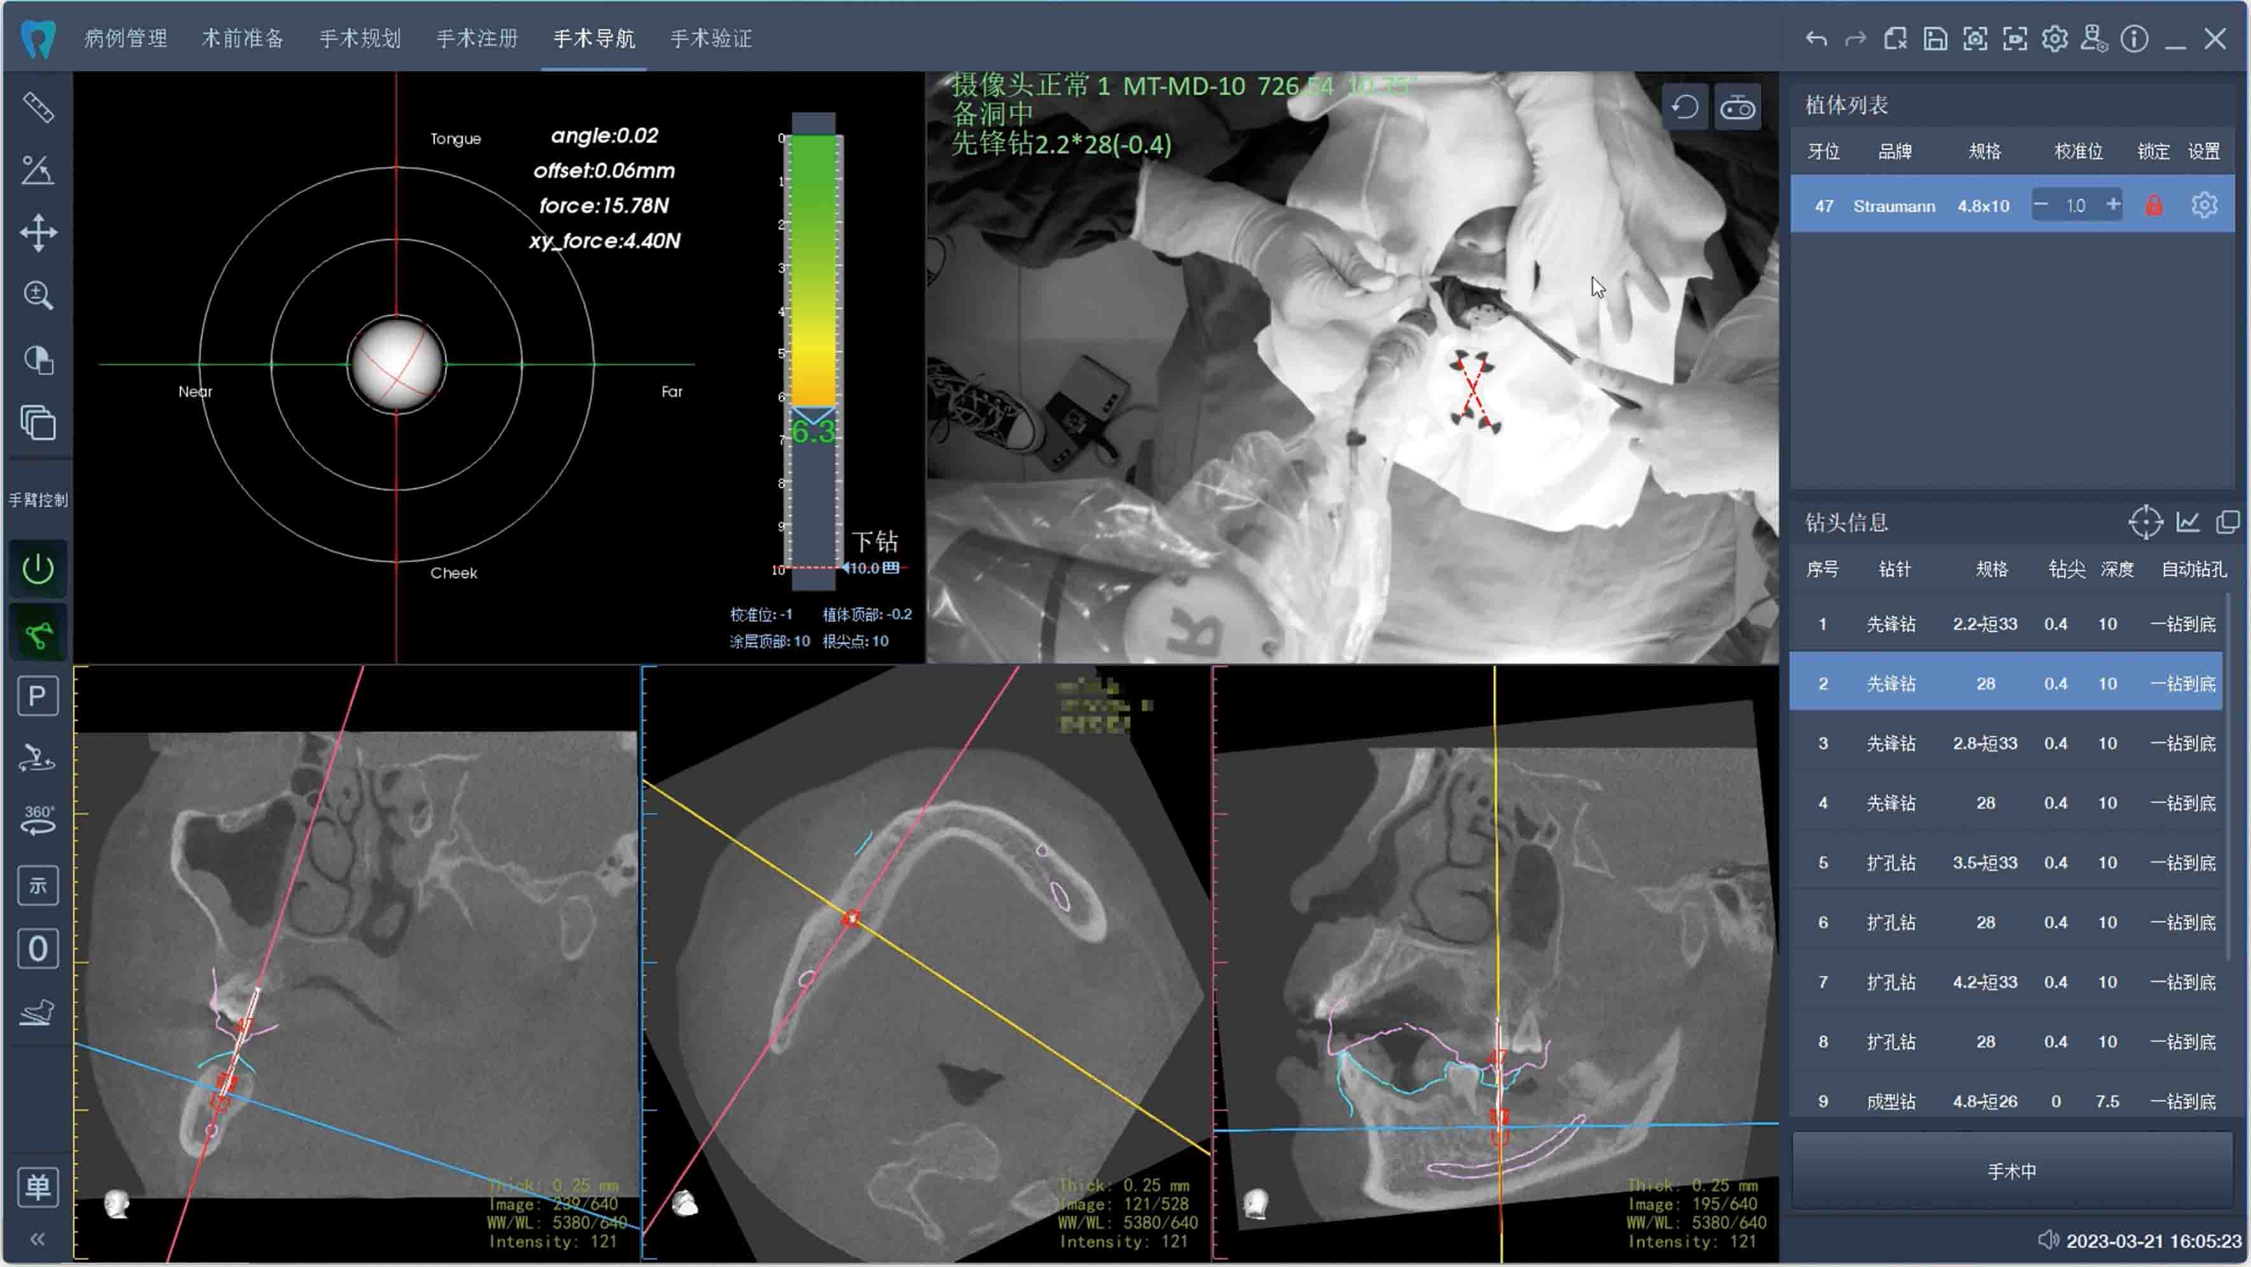The height and width of the screenshot is (1267, 2251).
Task: Click the 3D head orientation icon in middle CT view
Action: [x=686, y=1204]
